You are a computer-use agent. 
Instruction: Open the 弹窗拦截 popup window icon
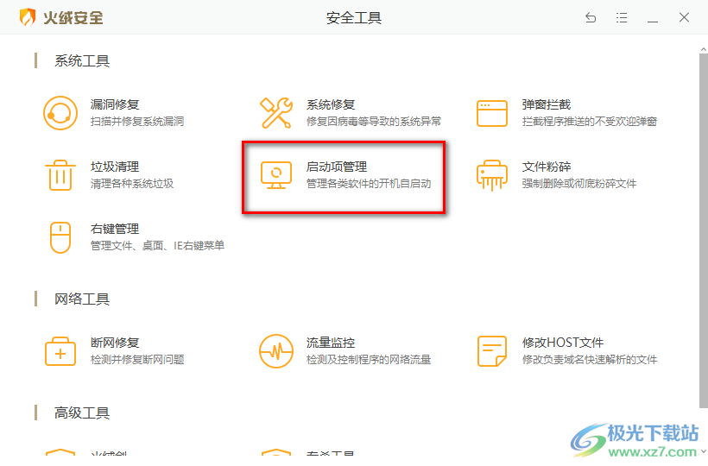click(x=492, y=113)
